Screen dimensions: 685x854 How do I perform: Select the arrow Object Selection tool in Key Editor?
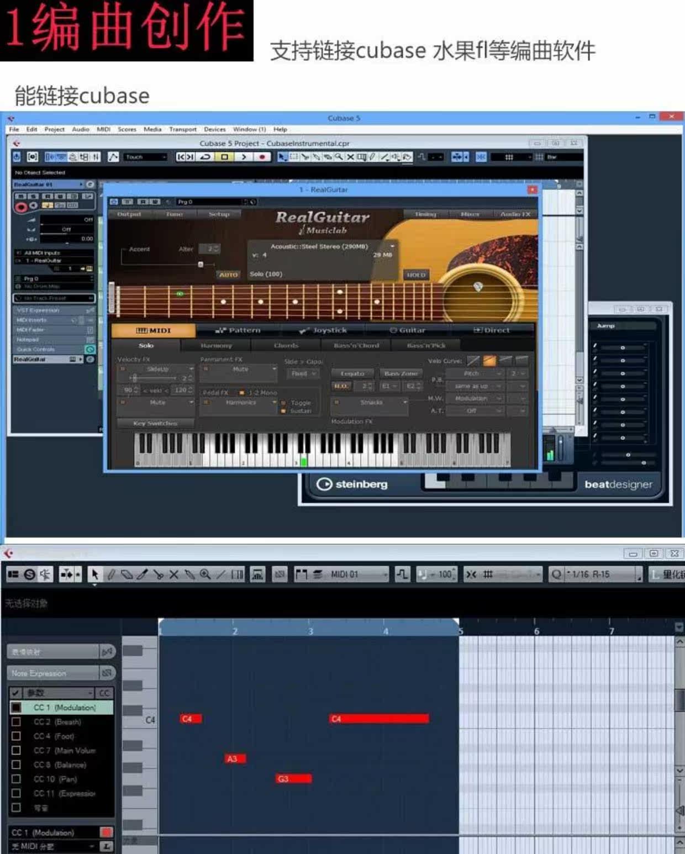(x=94, y=574)
